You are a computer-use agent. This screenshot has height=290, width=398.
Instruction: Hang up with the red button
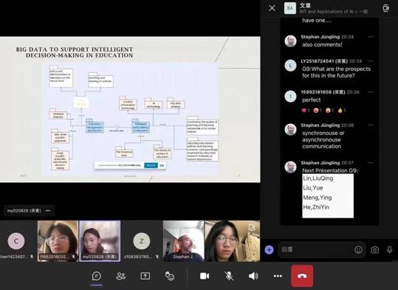302,276
